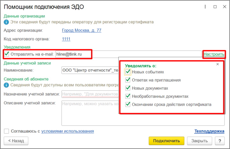Viewport: 230px width, 149px height.
Task: Expand notification settings via Настроить link
Action: [214, 54]
